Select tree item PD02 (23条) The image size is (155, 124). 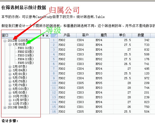point(26,52)
